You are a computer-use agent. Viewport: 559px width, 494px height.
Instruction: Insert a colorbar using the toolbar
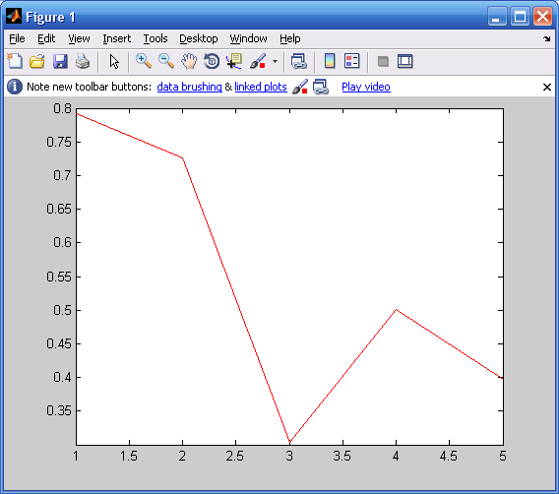click(x=330, y=61)
